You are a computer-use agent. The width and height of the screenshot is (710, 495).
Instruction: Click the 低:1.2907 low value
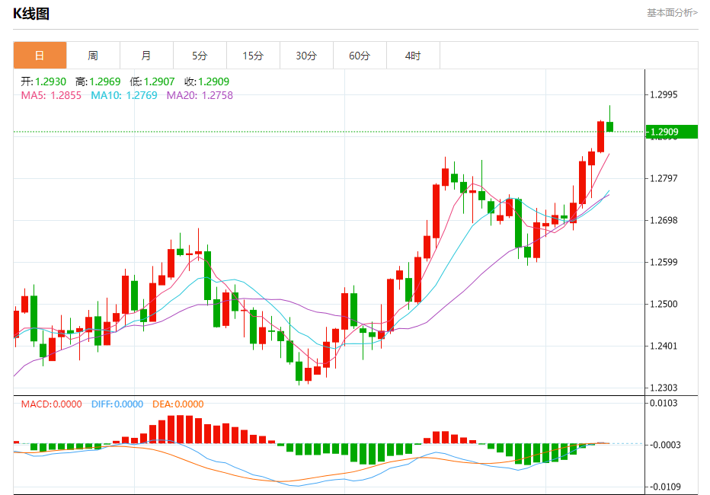[152, 81]
